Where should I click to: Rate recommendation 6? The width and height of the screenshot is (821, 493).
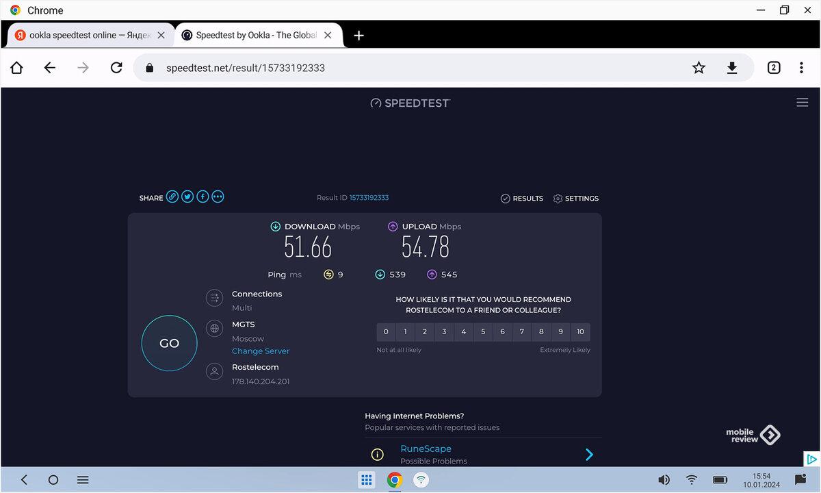(x=502, y=332)
